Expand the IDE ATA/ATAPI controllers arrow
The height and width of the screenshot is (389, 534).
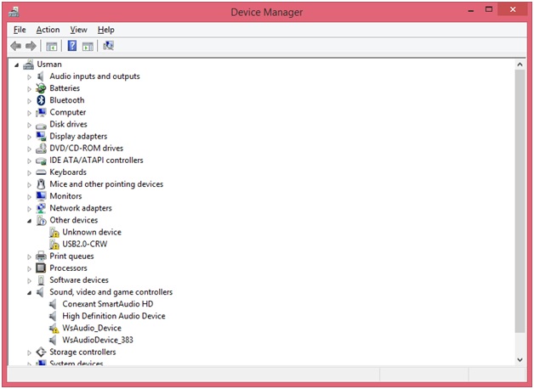(x=29, y=161)
